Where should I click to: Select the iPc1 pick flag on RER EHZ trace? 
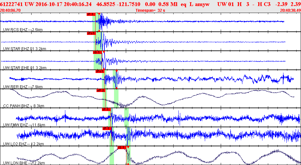pos(100,71)
